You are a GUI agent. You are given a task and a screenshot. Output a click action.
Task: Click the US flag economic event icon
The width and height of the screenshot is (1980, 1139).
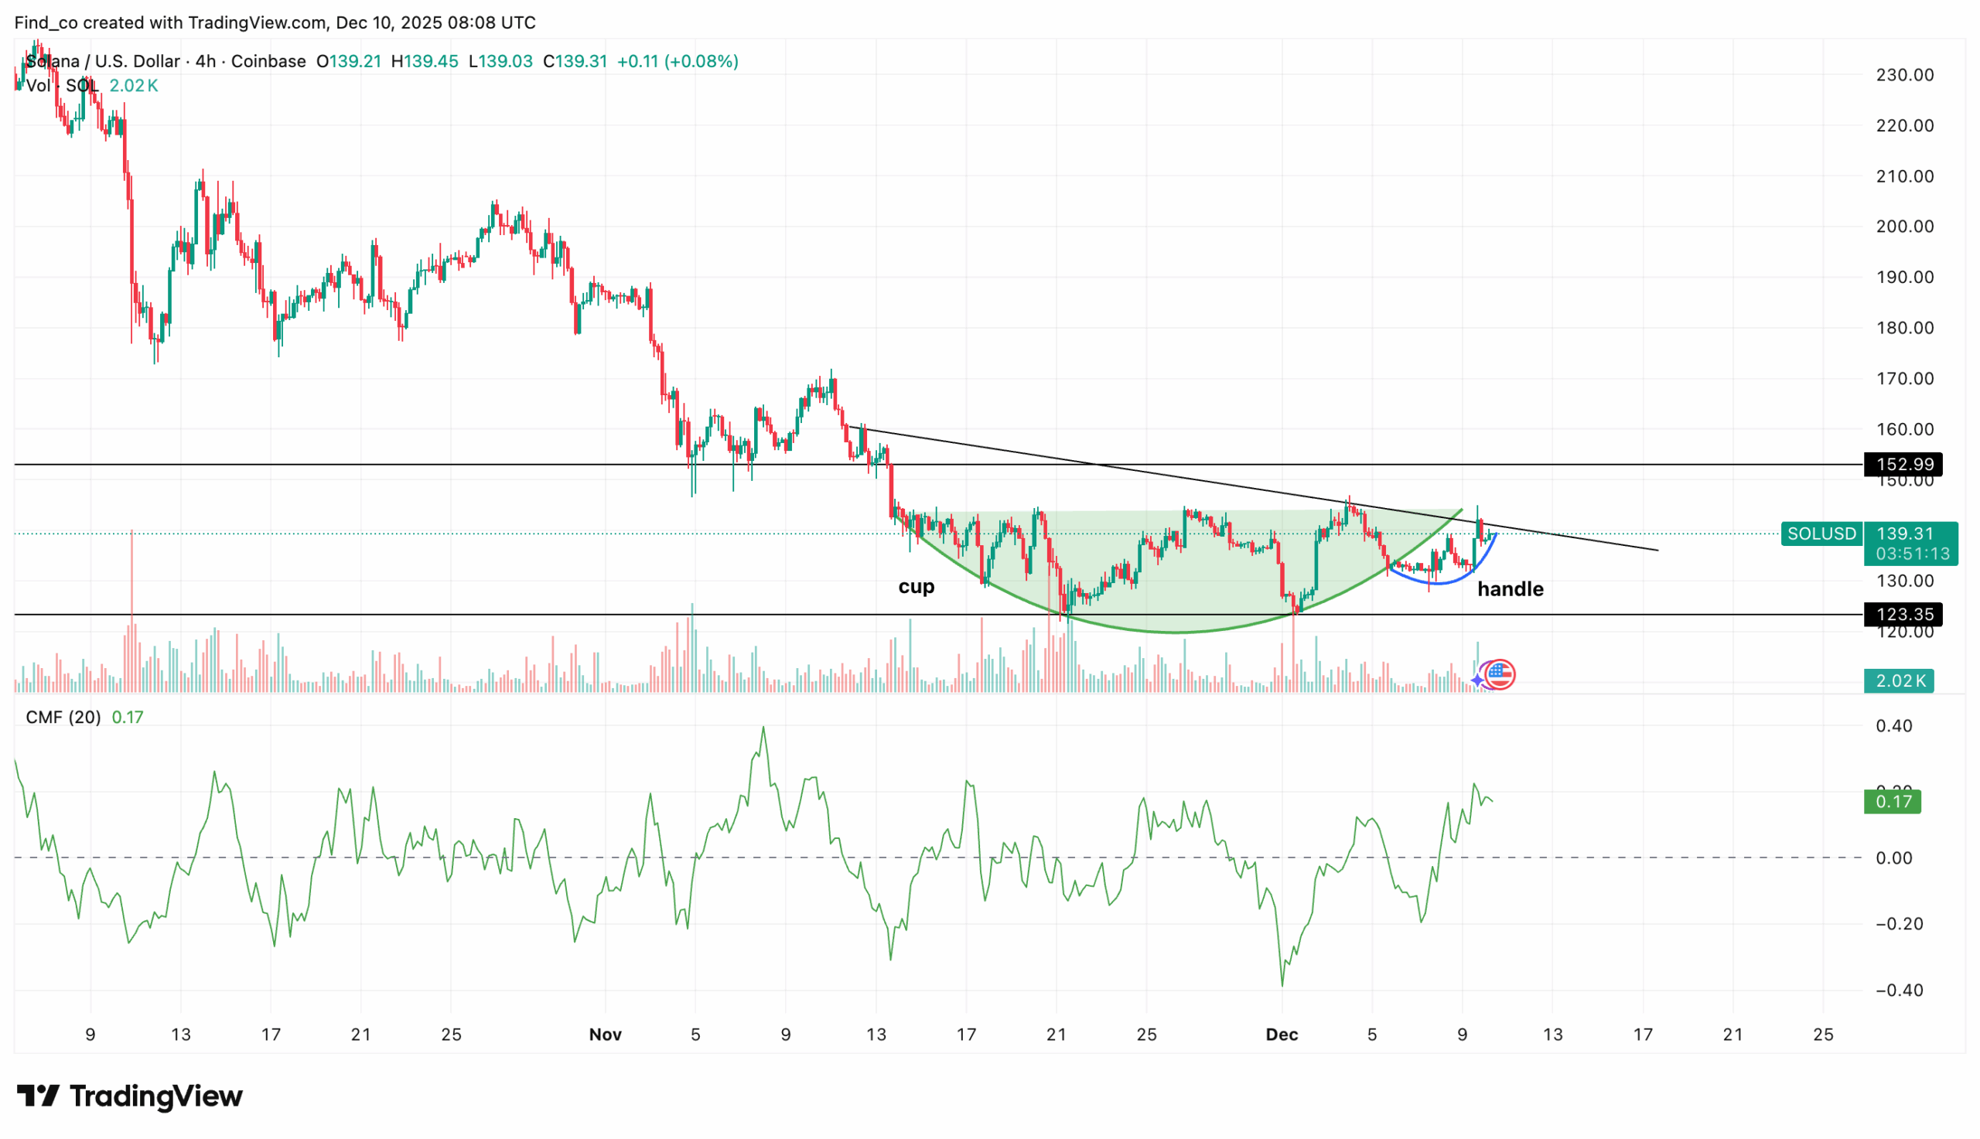pos(1499,674)
